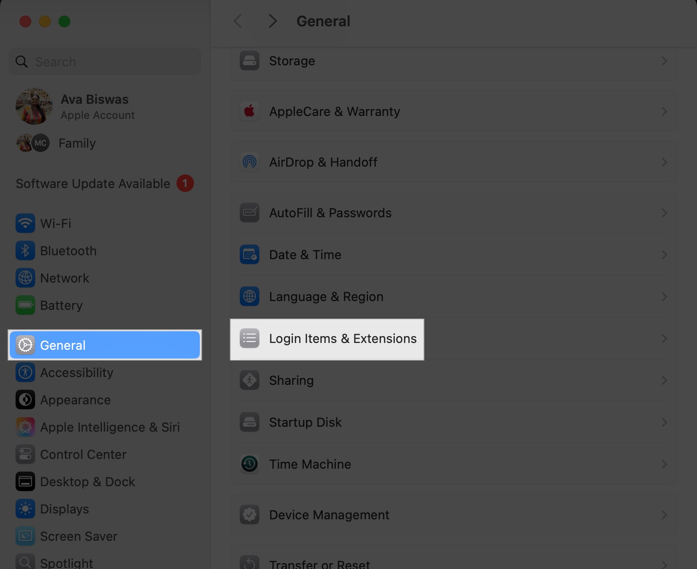Click the Startup Disk icon

pos(249,422)
